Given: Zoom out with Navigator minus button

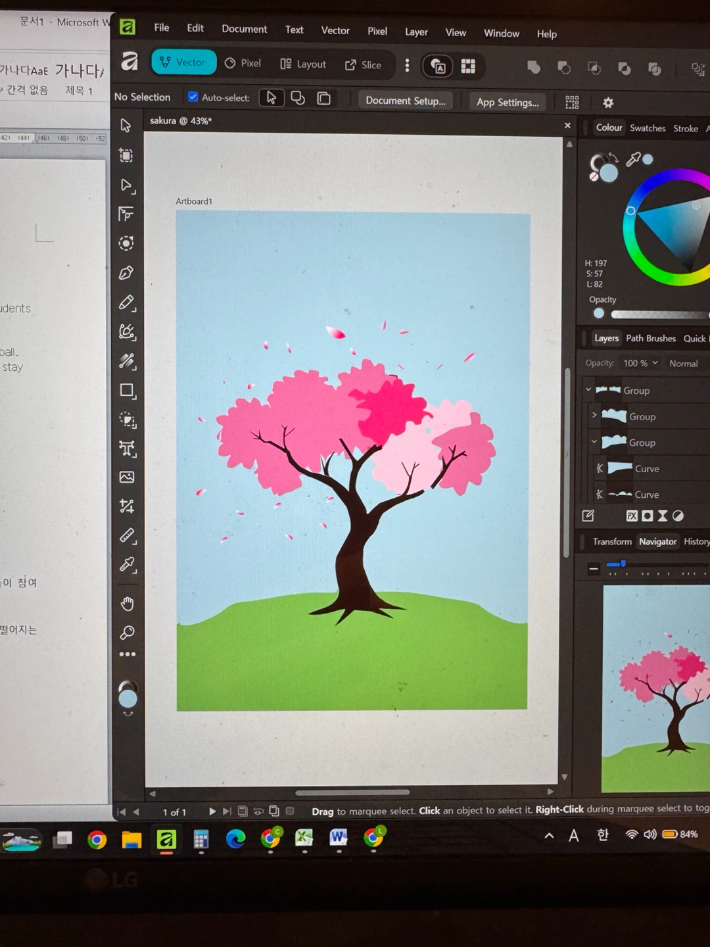Looking at the screenshot, I should tap(594, 569).
